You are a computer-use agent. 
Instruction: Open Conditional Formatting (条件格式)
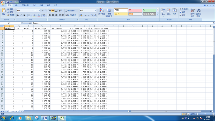[101, 12]
